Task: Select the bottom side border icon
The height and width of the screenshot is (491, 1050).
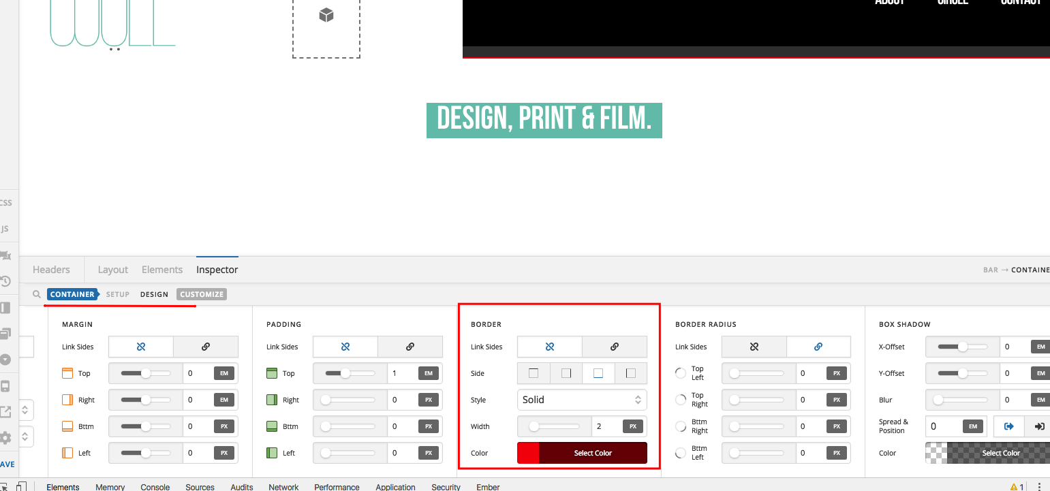Action: coord(598,373)
